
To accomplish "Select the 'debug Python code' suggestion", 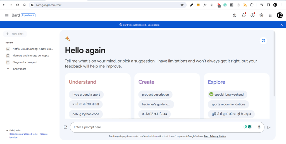I will point(86,114).
